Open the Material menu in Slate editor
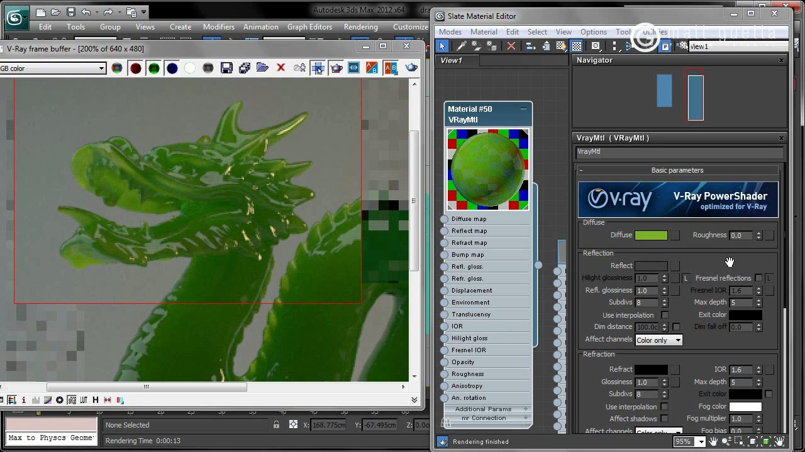The width and height of the screenshot is (805, 452). pos(484,32)
